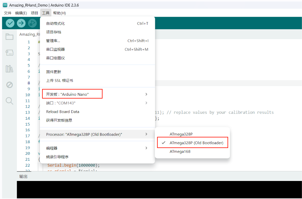Open the Debug panel sidebar icon
302x199 pixels.
[x=9, y=85]
